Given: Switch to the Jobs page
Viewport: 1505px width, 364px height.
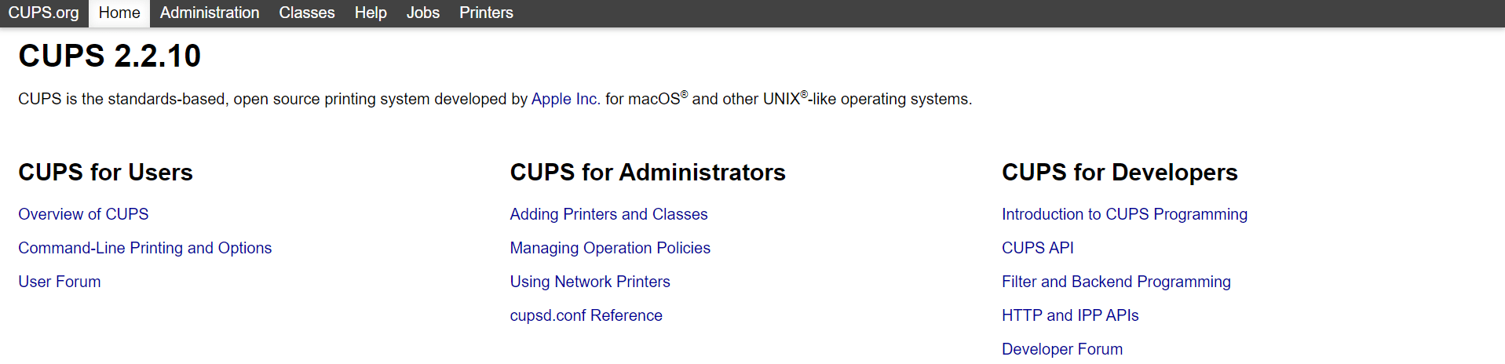Looking at the screenshot, I should tap(423, 13).
